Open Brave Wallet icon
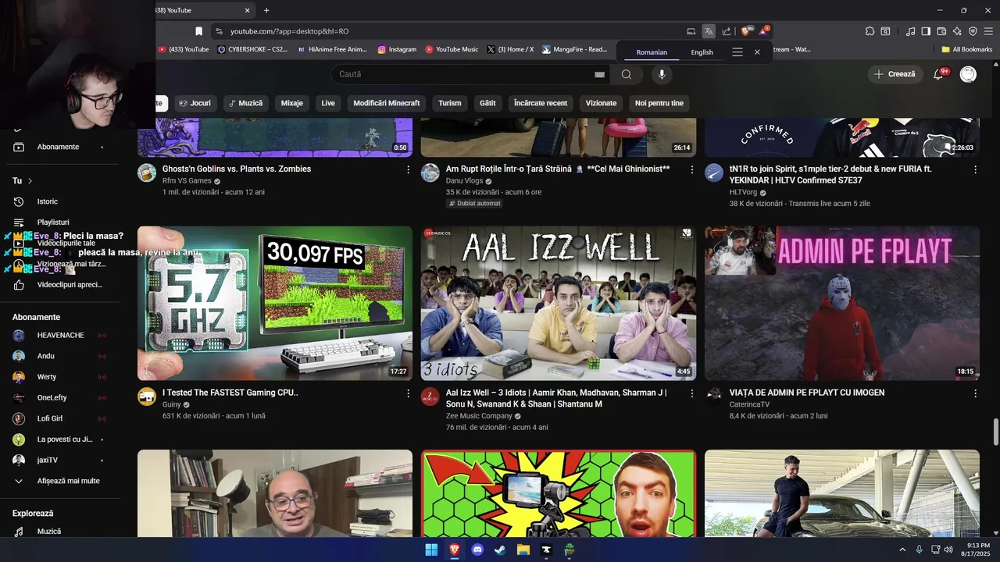The height and width of the screenshot is (562, 1000). 941,31
